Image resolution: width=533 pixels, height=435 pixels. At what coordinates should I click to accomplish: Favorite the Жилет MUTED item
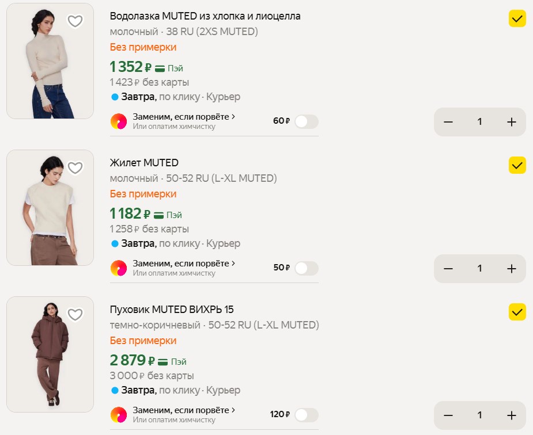coord(75,168)
